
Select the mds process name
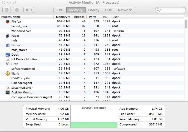pos(14,40)
